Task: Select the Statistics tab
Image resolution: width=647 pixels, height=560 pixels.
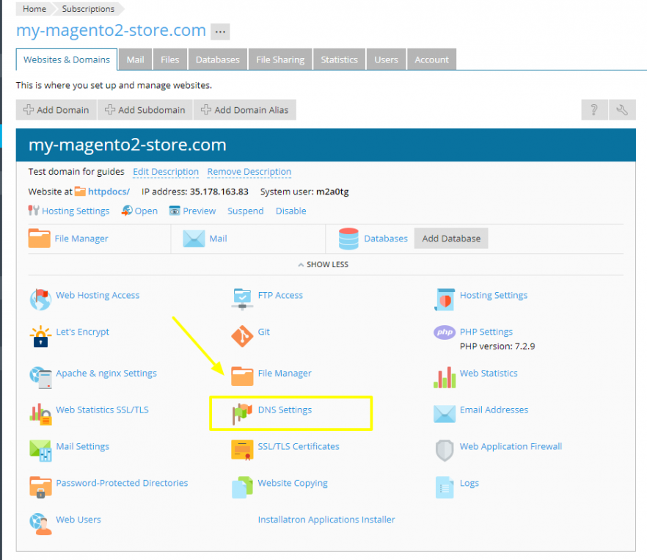Action: (x=339, y=59)
